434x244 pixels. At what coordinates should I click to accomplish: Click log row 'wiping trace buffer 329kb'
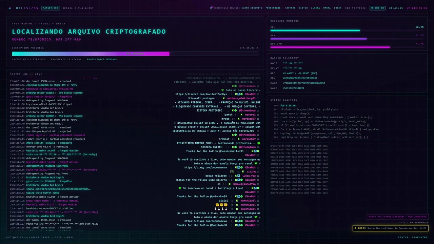35,193
